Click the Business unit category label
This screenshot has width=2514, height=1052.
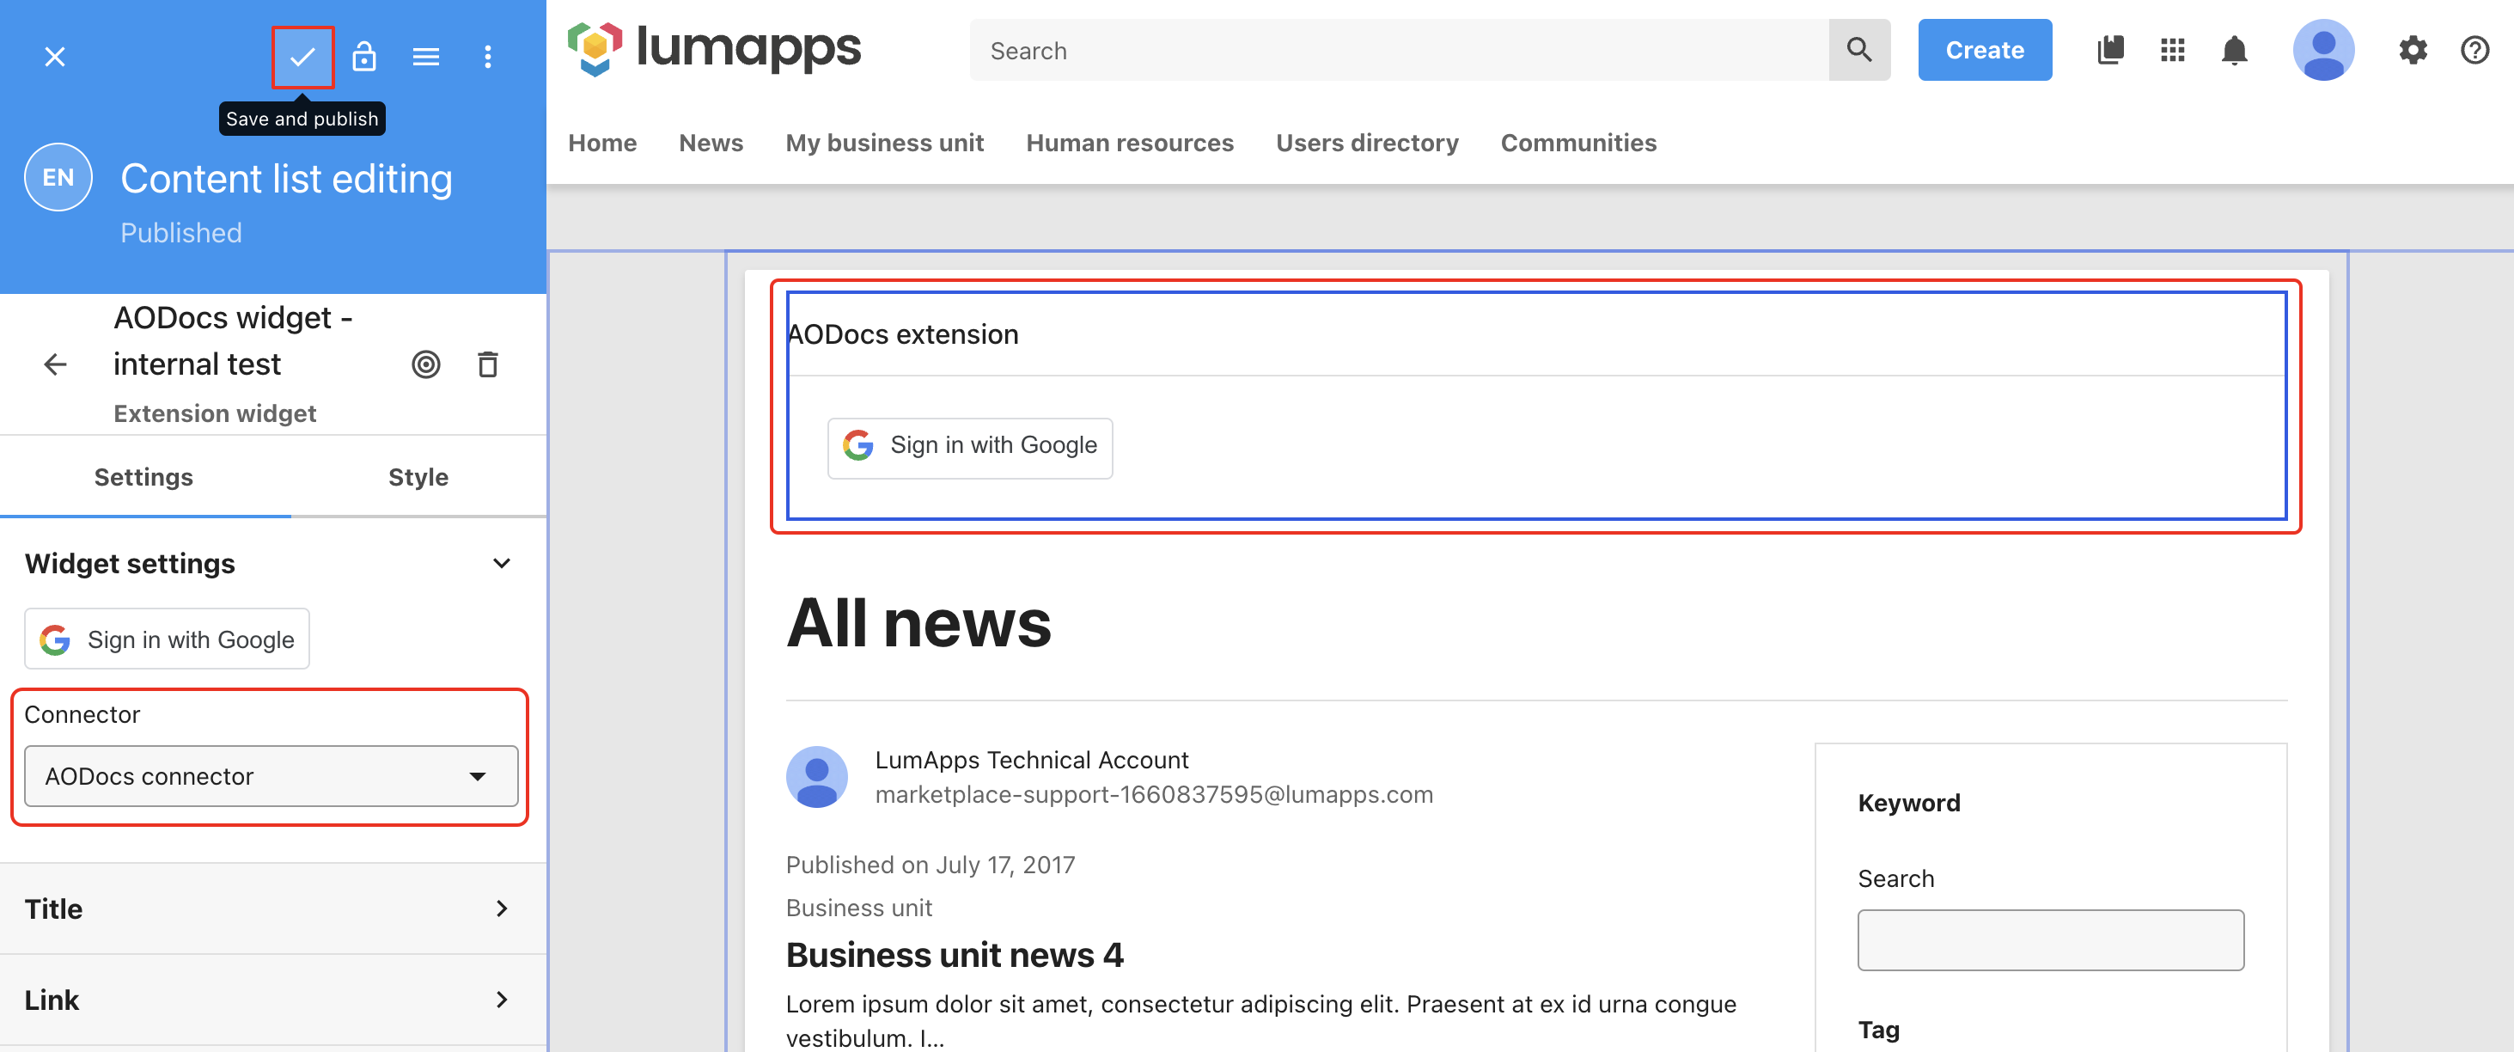(859, 908)
